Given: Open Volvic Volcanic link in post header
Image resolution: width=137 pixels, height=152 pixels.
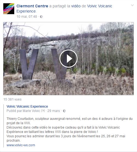Looking at the screenshot, I should (x=99, y=6).
